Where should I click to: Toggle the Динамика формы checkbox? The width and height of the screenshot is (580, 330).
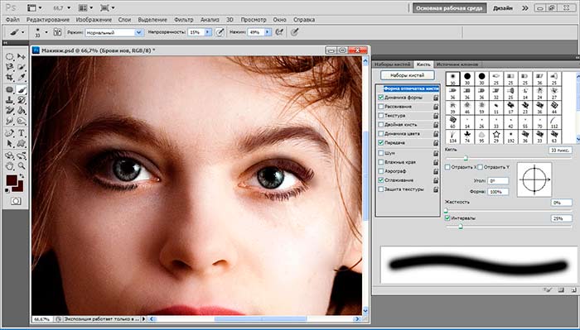point(380,98)
